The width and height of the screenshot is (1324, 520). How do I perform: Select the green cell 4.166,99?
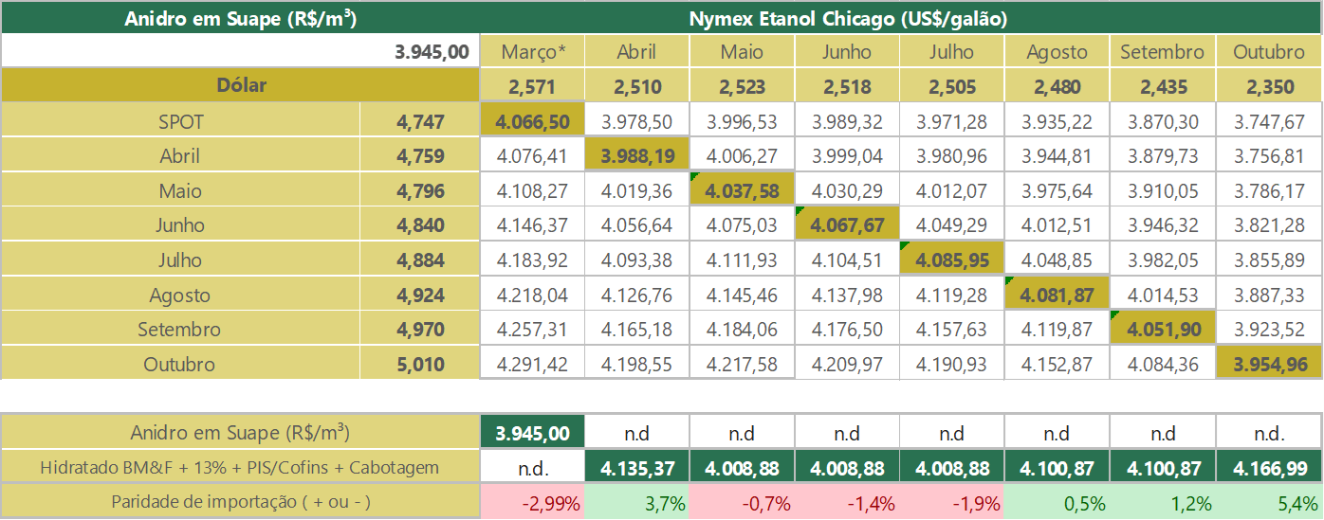[1269, 468]
